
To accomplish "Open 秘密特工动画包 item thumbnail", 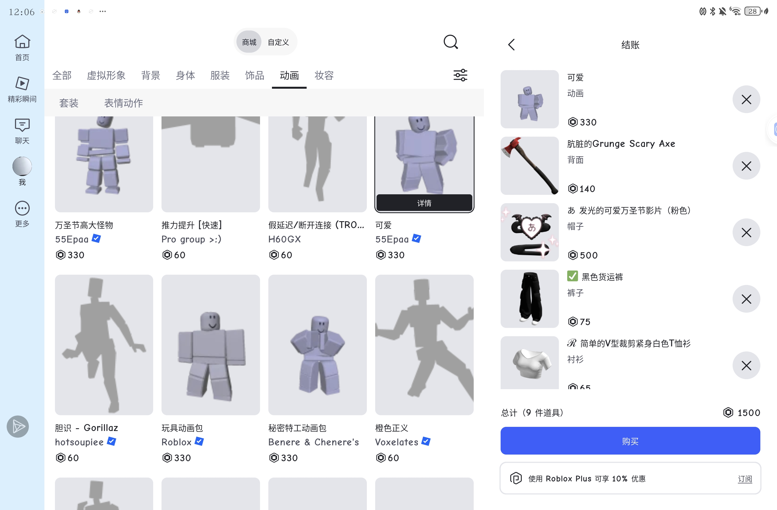I will pyautogui.click(x=317, y=345).
